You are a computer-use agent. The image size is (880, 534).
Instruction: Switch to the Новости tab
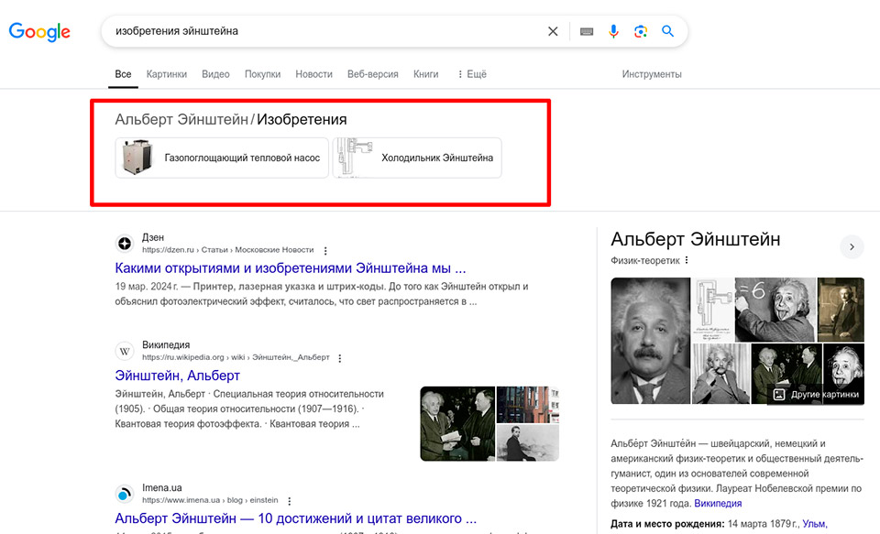pos(313,74)
